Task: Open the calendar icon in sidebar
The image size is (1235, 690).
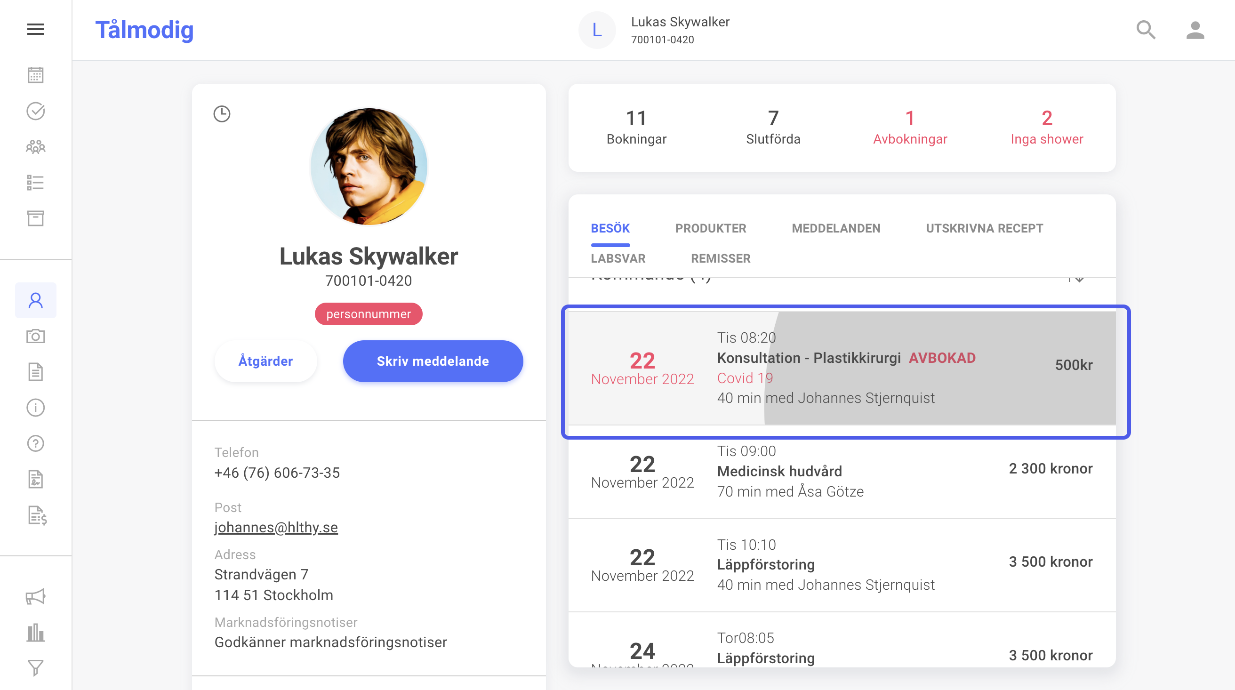Action: pos(35,75)
